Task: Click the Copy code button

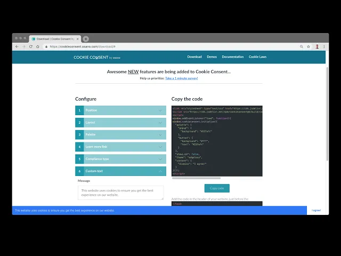Action: 217,188
